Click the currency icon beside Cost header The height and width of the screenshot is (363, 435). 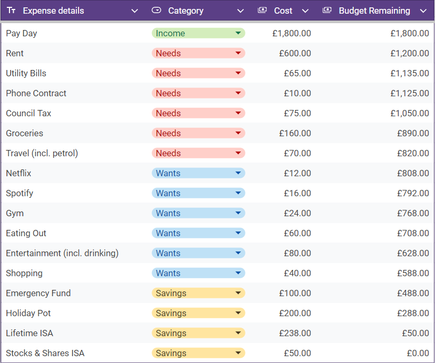click(x=262, y=11)
